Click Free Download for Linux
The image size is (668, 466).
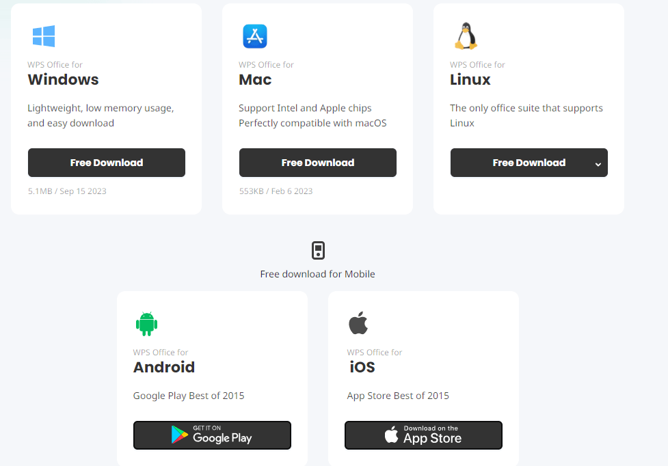pyautogui.click(x=520, y=163)
